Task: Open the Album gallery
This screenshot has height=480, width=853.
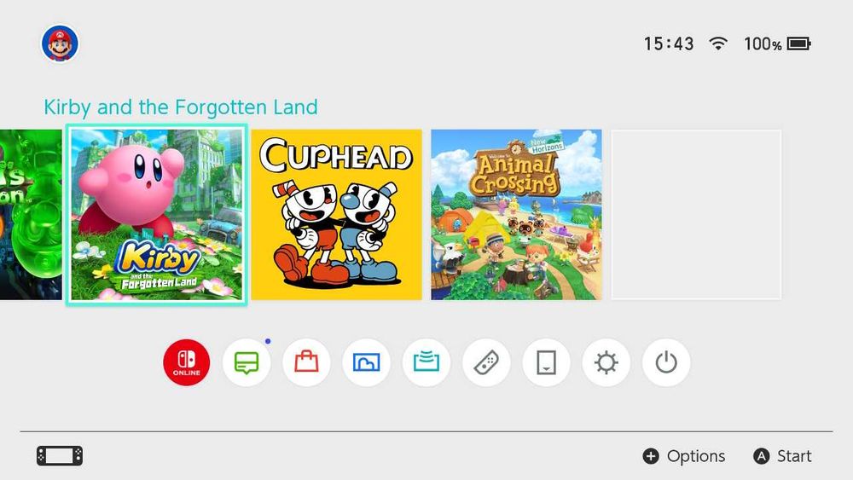Action: tap(366, 362)
